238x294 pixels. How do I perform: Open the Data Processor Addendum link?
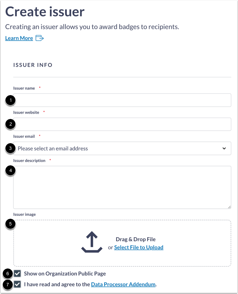click(123, 284)
